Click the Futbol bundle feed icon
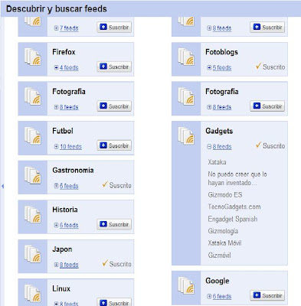 (33, 136)
